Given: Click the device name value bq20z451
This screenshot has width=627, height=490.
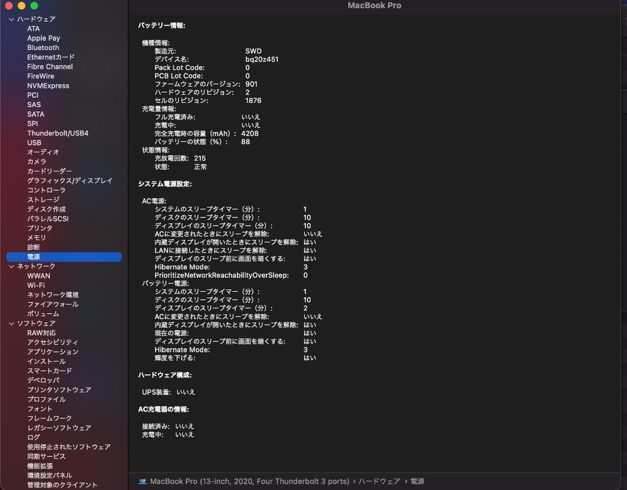Looking at the screenshot, I should tap(262, 59).
